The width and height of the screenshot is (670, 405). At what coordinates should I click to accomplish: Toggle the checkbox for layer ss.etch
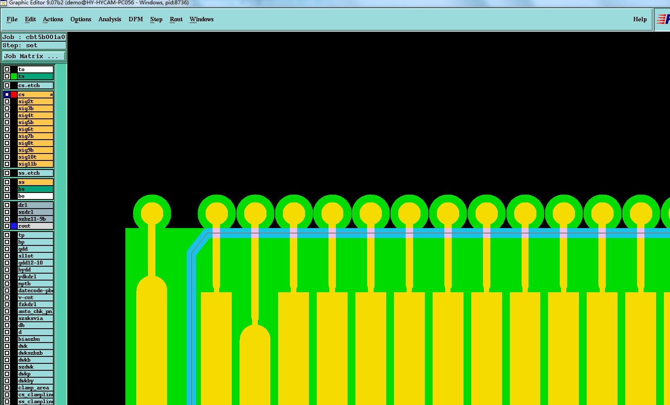point(7,173)
